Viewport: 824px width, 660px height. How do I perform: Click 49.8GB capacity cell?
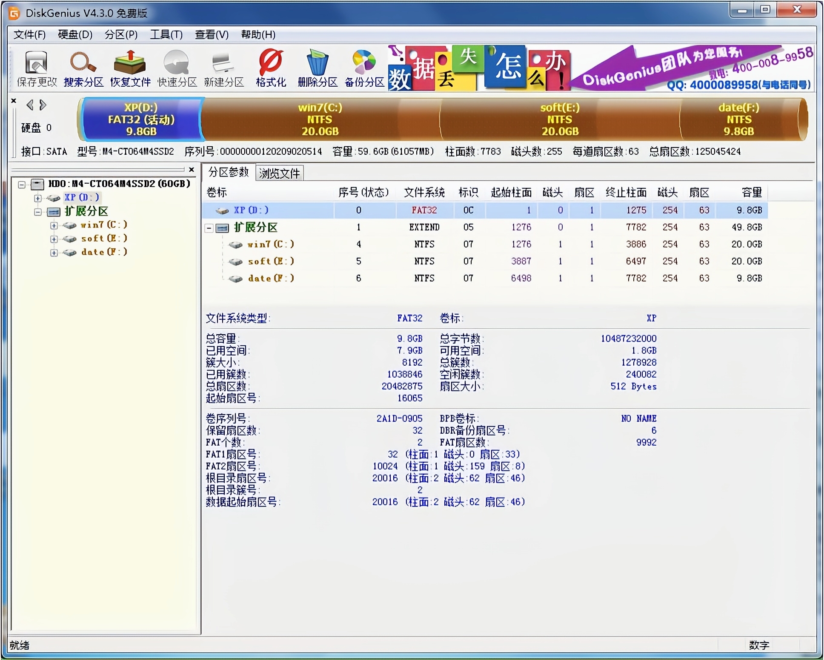coord(747,227)
